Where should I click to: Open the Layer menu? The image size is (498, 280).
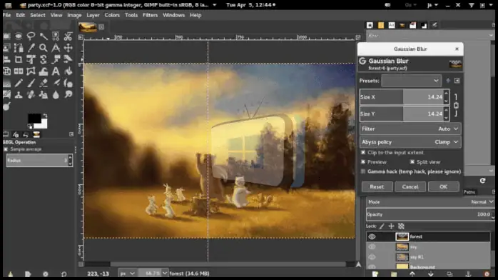[93, 15]
